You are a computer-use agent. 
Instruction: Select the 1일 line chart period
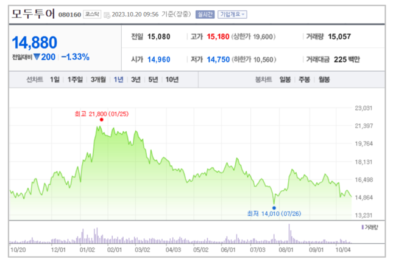55,80
